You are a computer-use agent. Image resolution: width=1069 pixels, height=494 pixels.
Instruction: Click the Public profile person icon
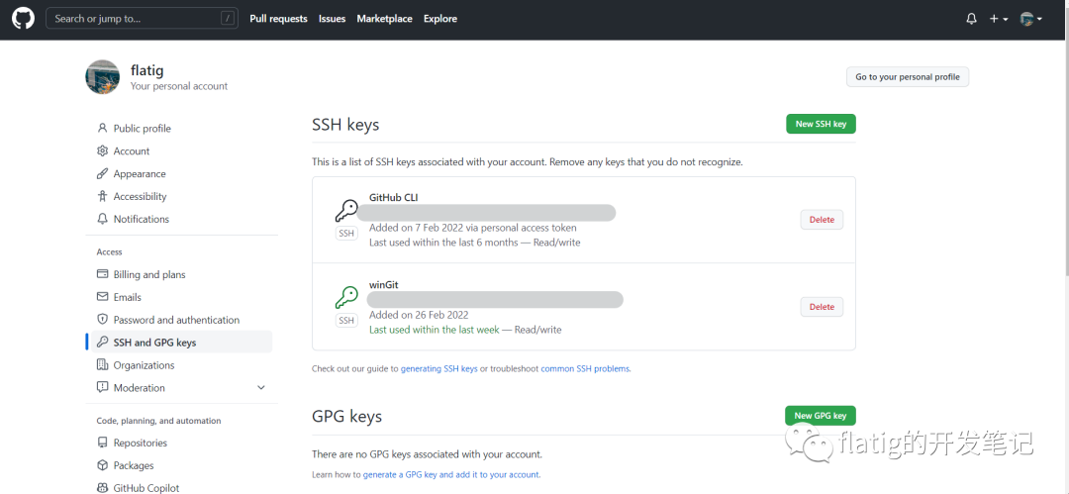103,129
